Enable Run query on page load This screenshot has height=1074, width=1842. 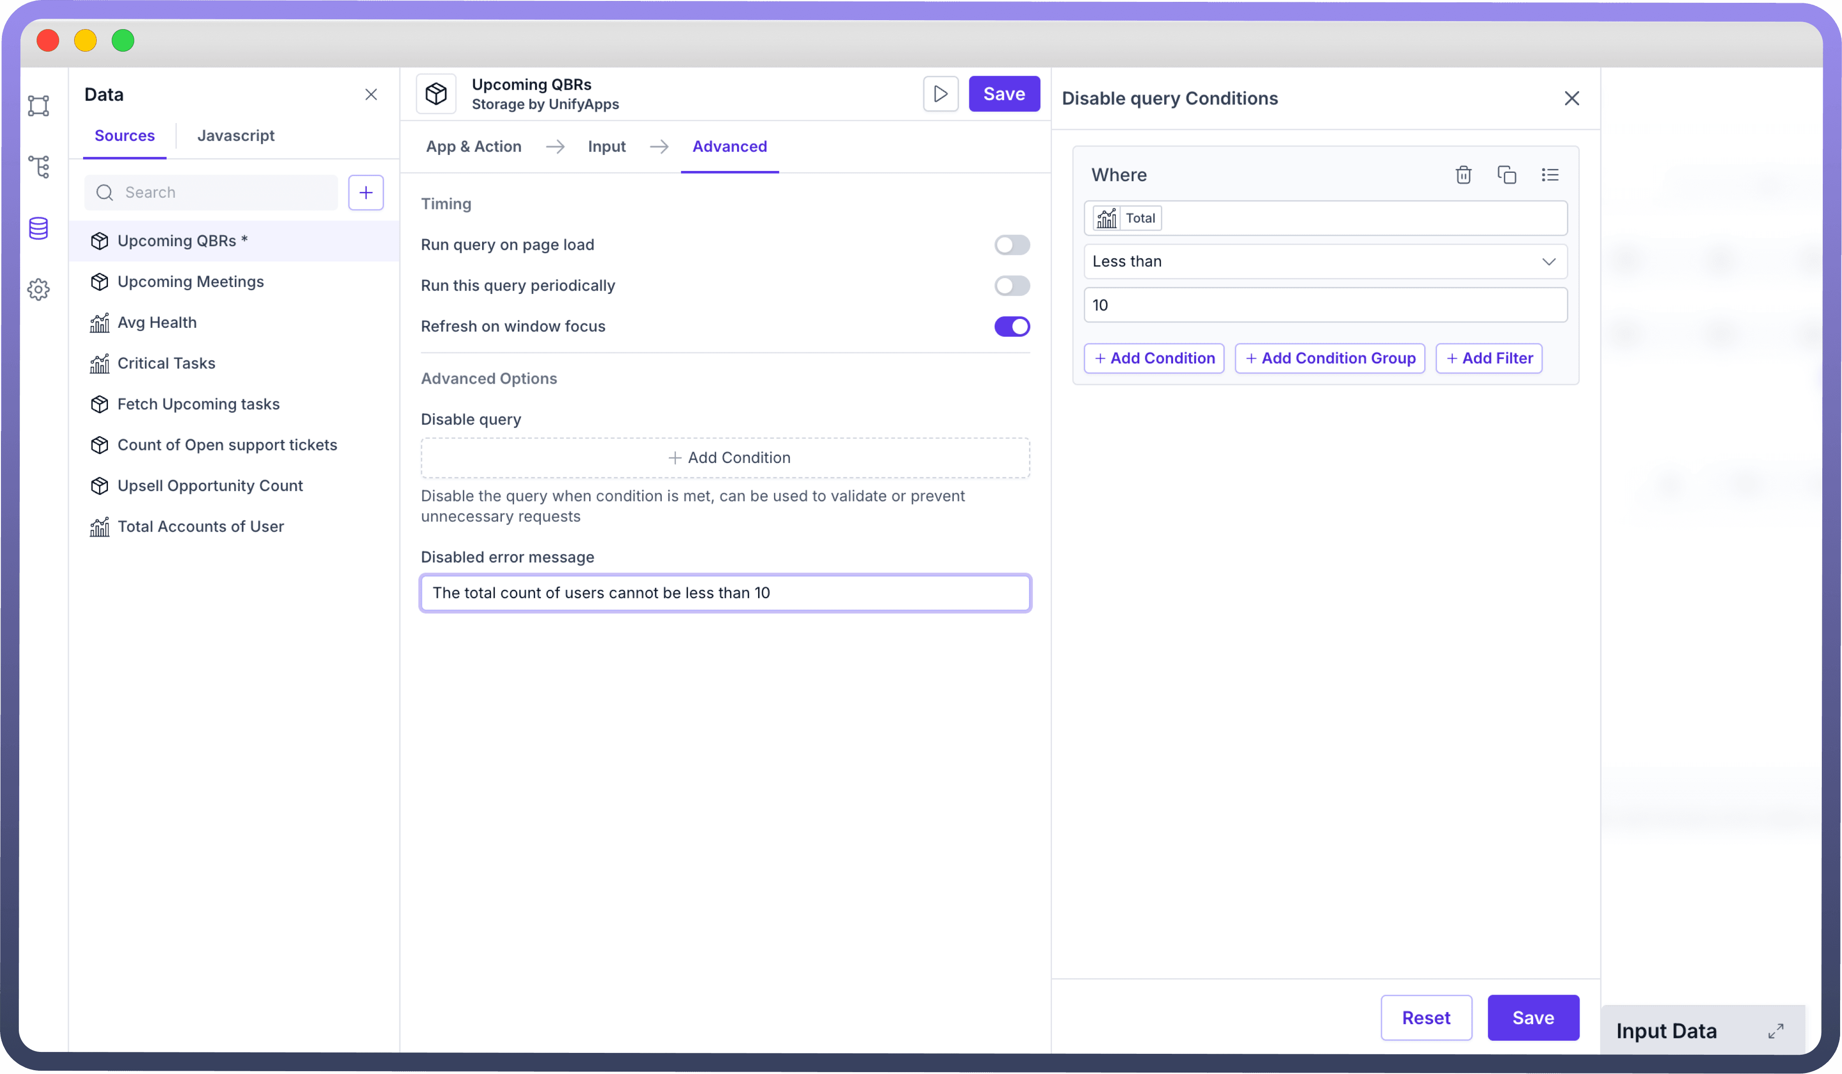pyautogui.click(x=1012, y=245)
